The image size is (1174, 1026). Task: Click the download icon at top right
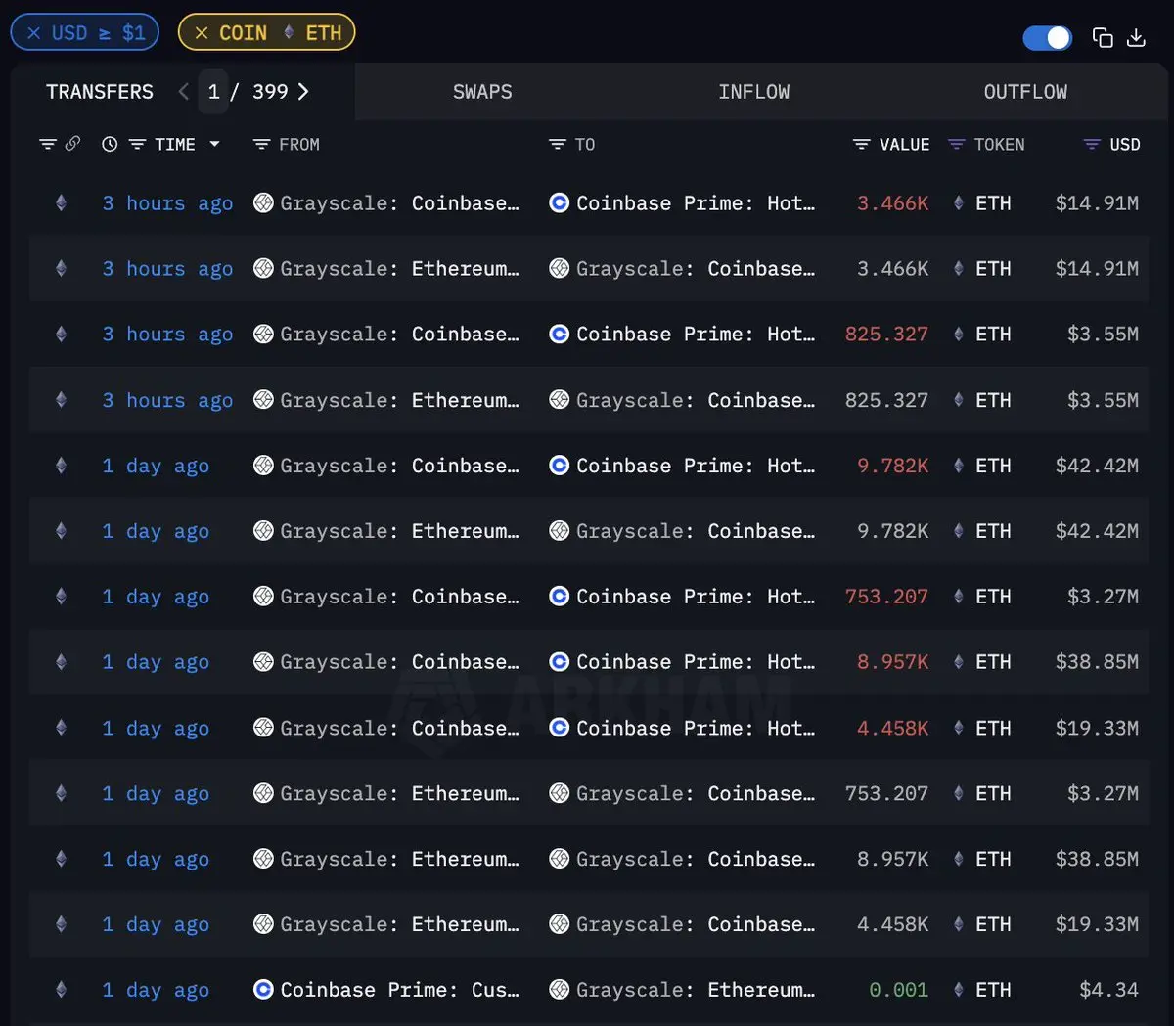coord(1136,37)
